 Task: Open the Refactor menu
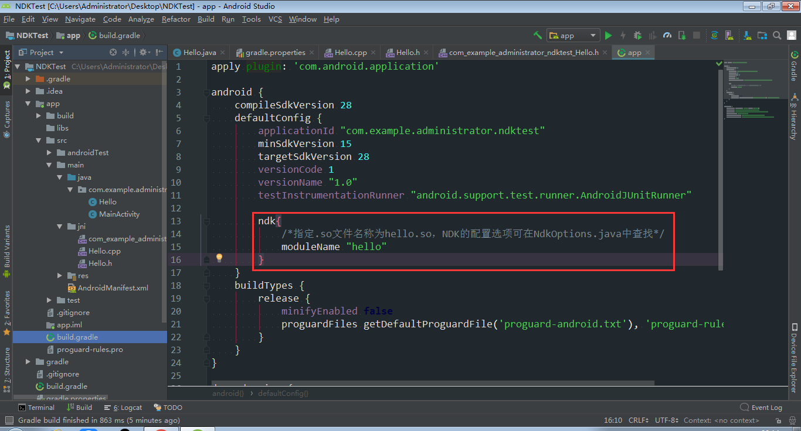click(x=176, y=19)
